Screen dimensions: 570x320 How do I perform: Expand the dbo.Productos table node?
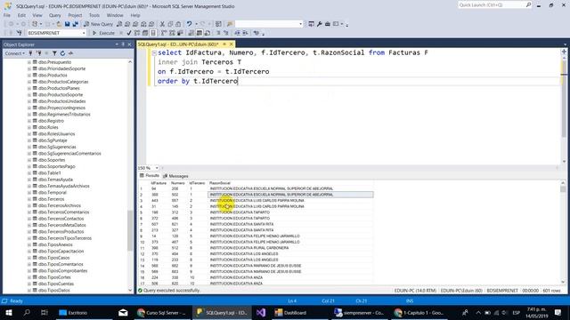point(29,75)
